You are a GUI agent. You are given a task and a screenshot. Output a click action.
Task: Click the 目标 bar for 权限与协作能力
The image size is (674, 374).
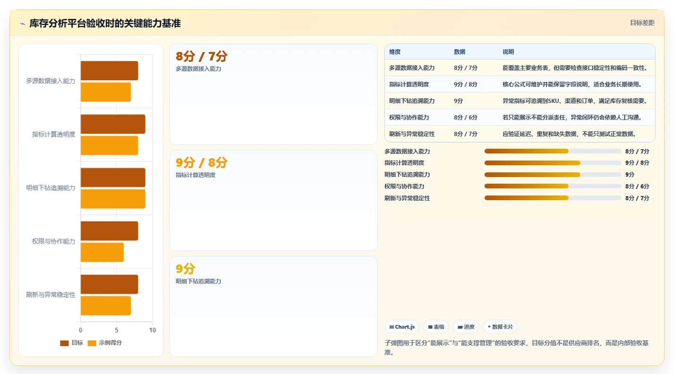(x=109, y=231)
